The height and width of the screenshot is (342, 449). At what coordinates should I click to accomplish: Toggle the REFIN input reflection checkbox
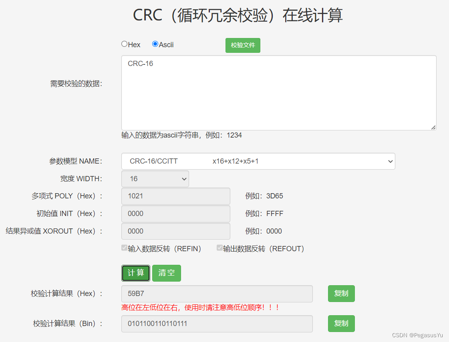coord(124,248)
